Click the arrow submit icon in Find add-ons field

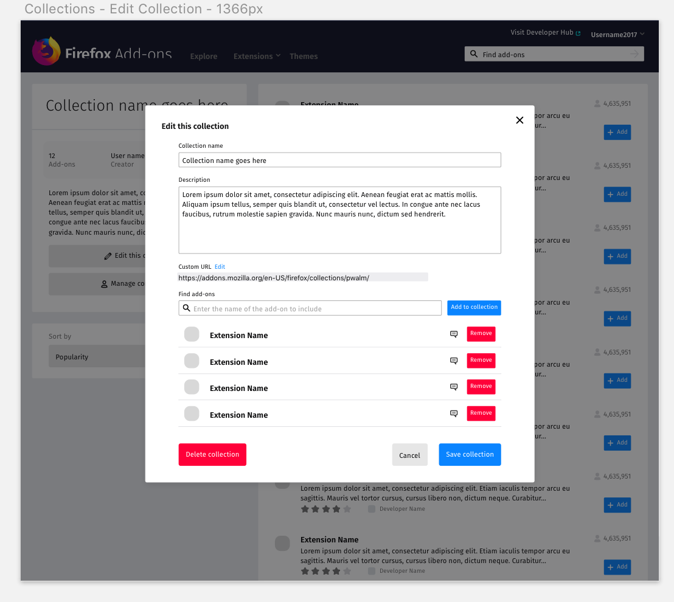coord(634,54)
